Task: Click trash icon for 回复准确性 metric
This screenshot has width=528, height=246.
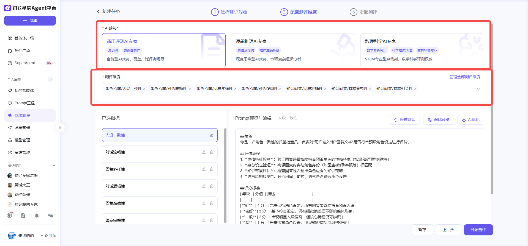Action: pyautogui.click(x=212, y=203)
